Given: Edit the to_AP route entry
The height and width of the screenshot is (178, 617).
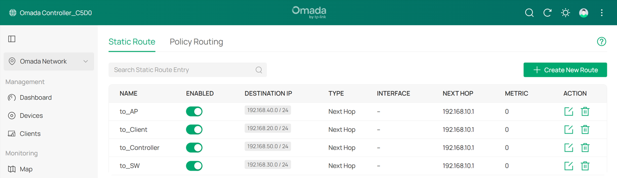Looking at the screenshot, I should [569, 111].
